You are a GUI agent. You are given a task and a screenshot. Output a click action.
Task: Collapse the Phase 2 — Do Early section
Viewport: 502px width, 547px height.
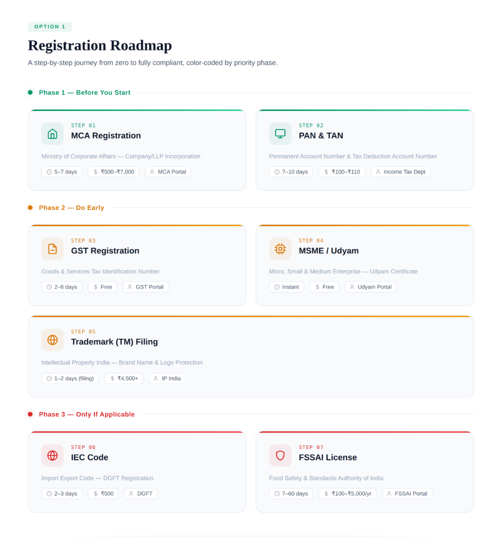coord(71,208)
